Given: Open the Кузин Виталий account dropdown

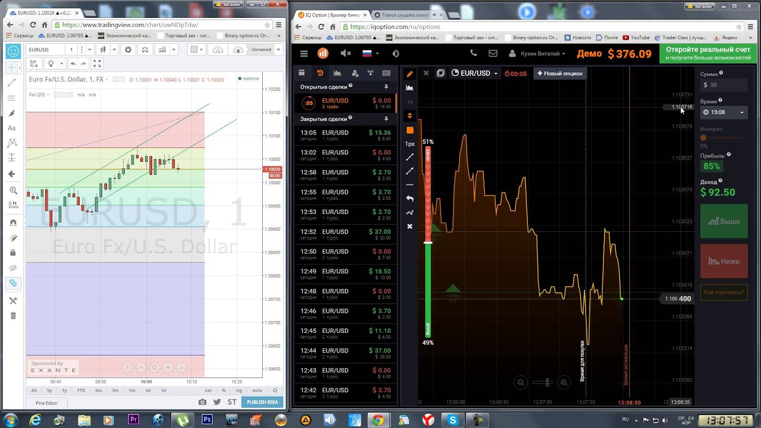Looking at the screenshot, I should tap(537, 53).
